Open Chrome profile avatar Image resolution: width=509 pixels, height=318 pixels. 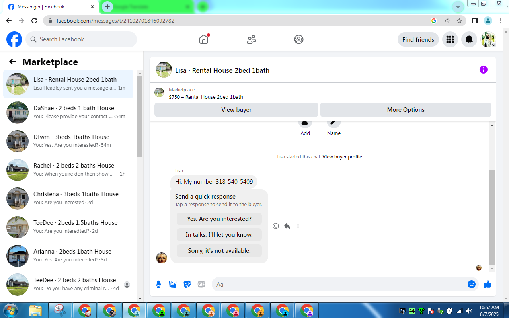click(x=488, y=21)
